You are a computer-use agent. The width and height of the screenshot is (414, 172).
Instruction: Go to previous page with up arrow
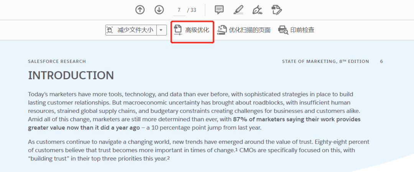(140, 10)
